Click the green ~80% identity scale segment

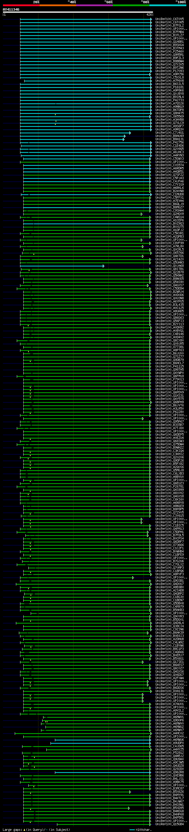pyautogui.click(x=131, y=5)
